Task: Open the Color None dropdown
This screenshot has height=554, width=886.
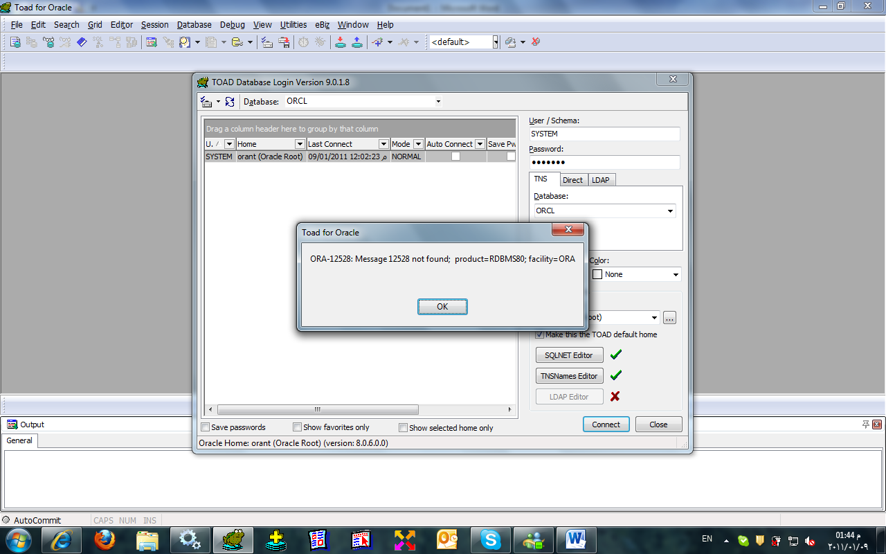Action: tap(676, 275)
